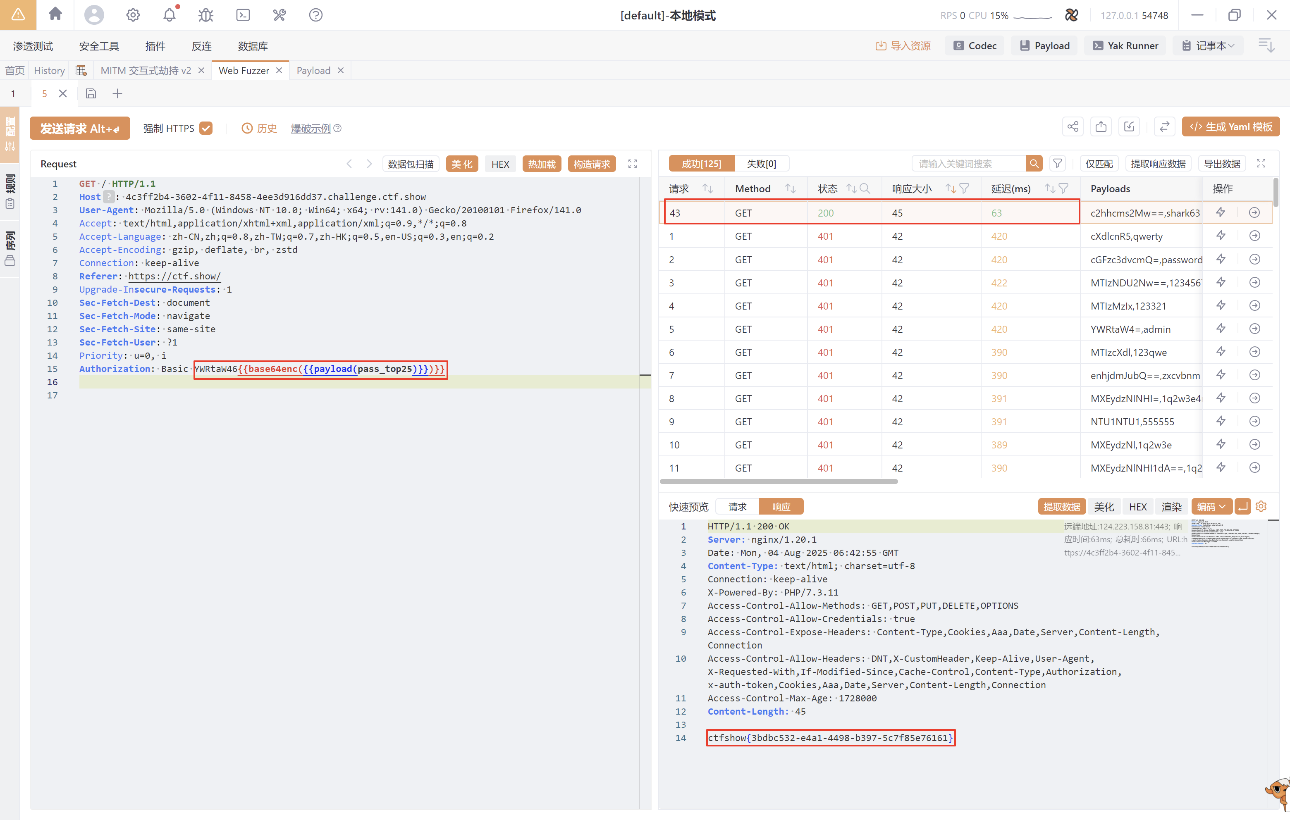The image size is (1290, 820).
Task: Click the bug icon in top toolbar
Action: [206, 14]
